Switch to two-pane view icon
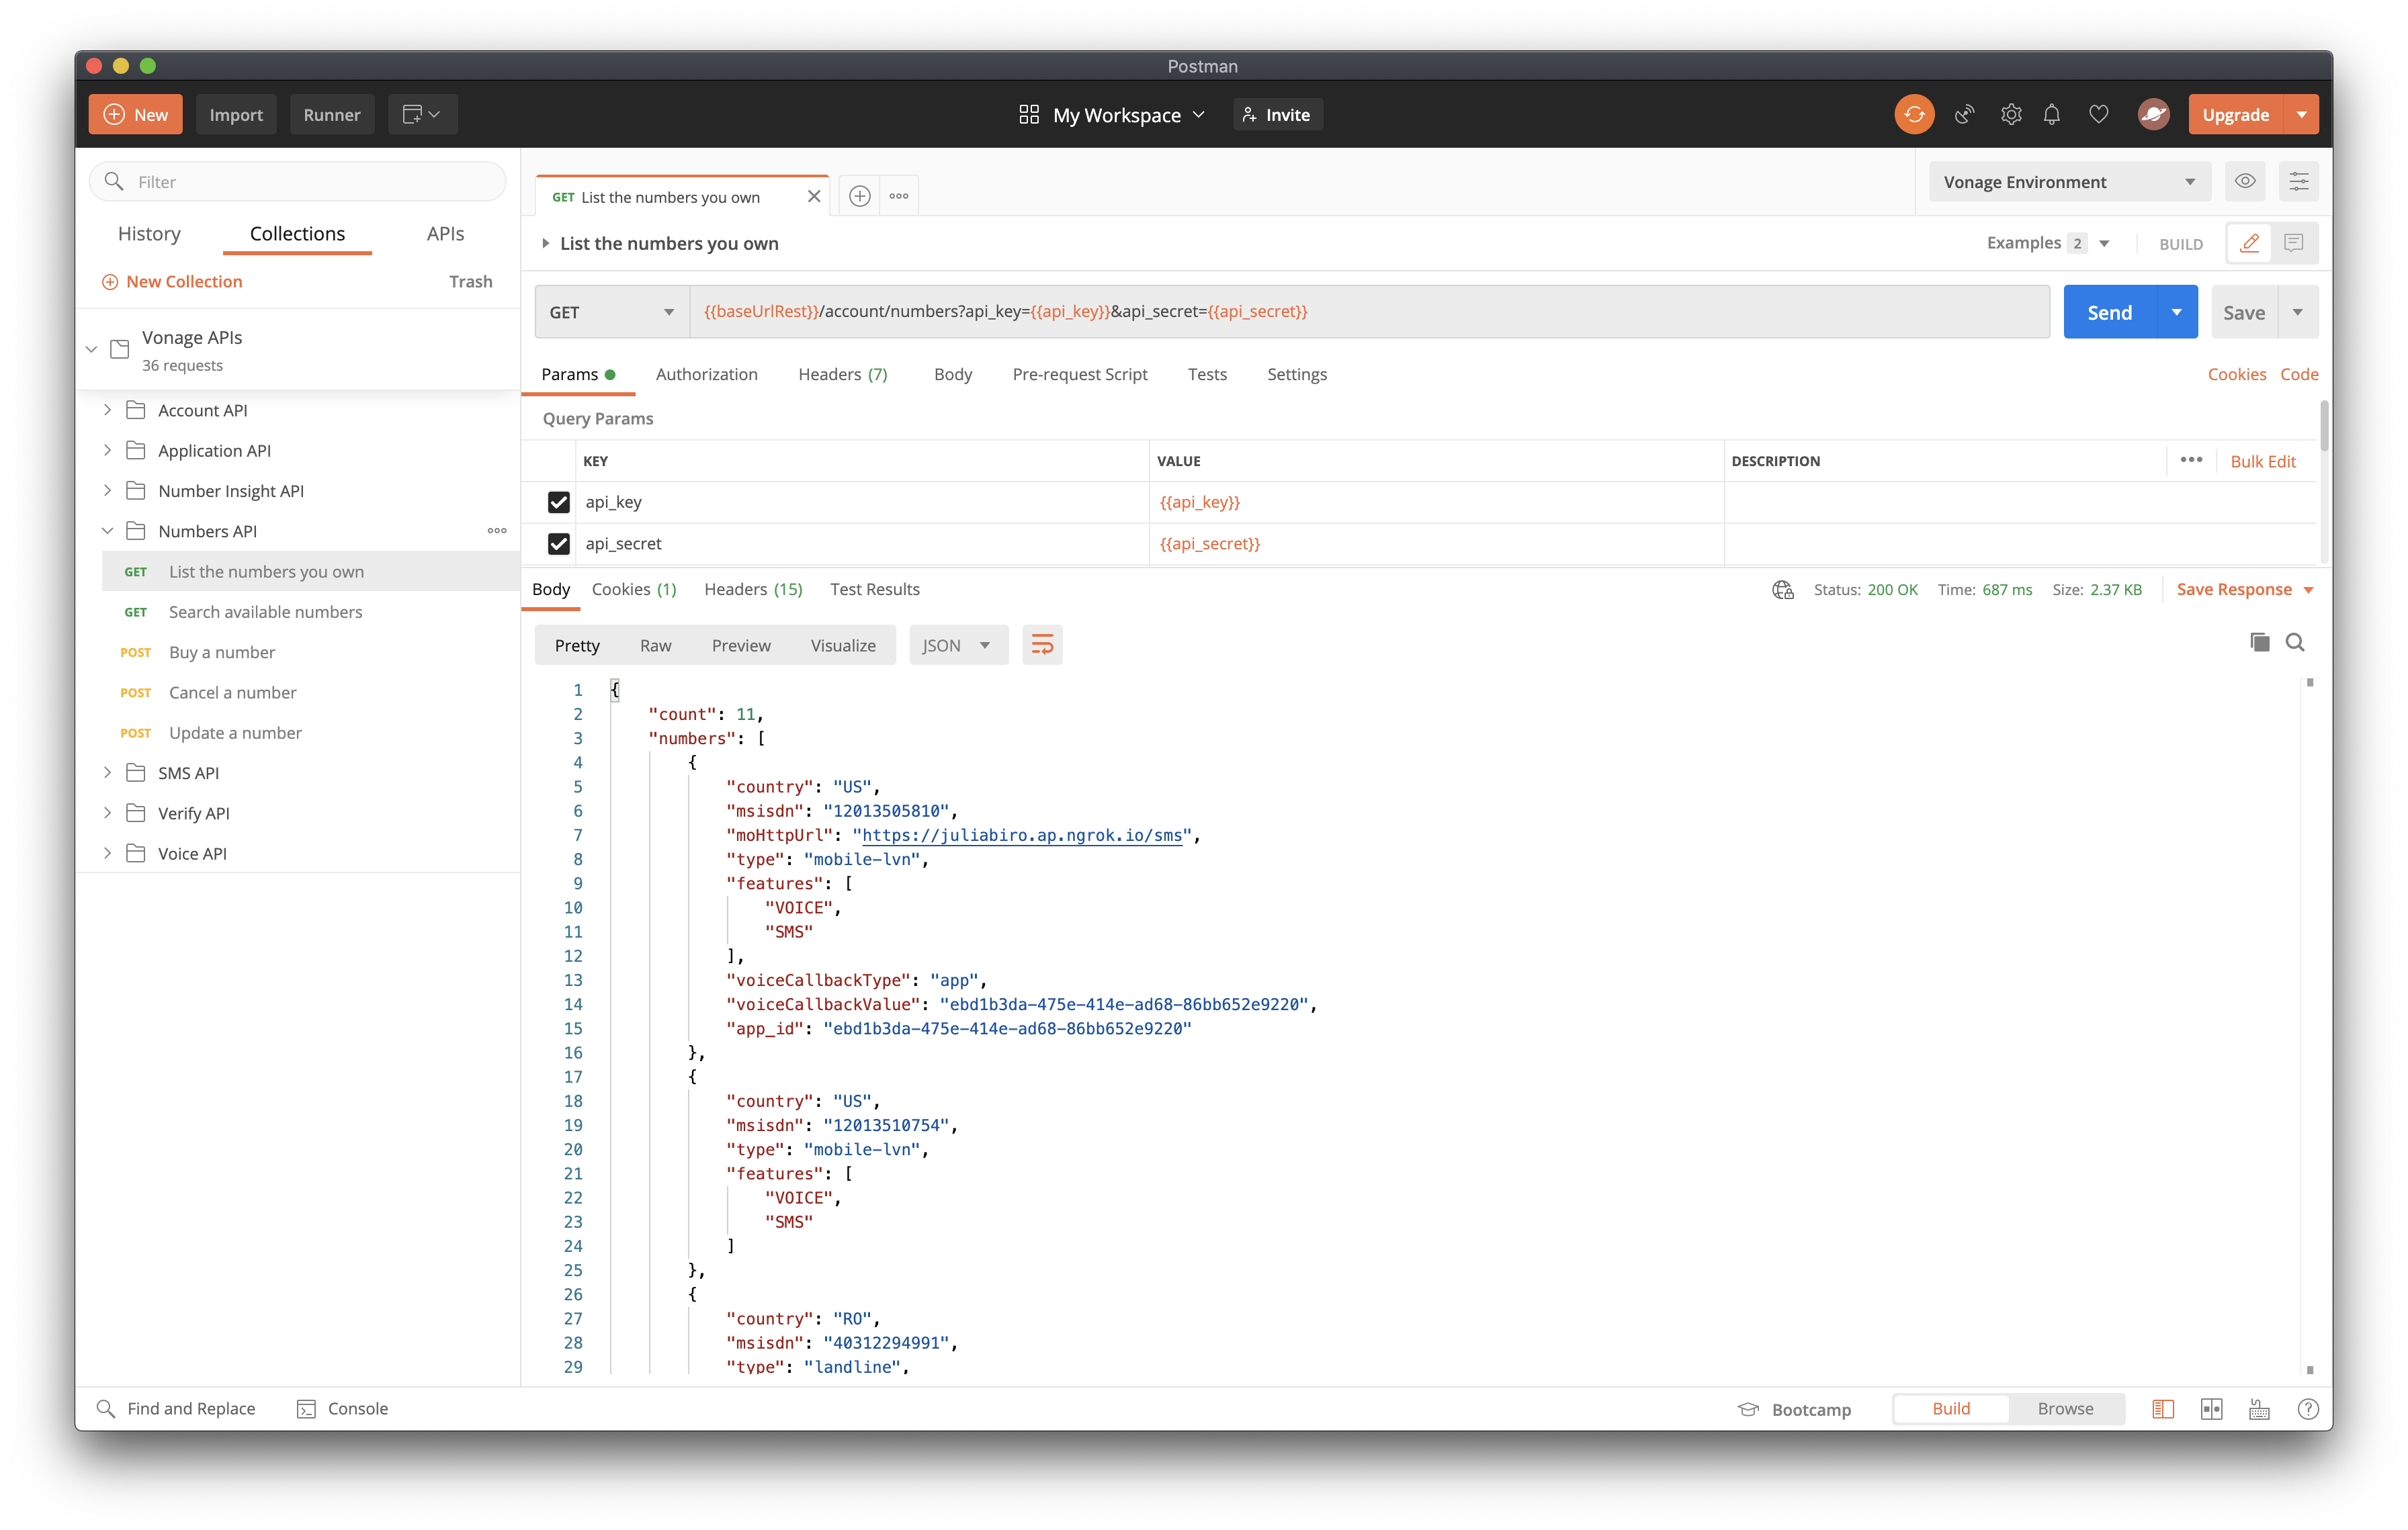This screenshot has height=1530, width=2408. (2211, 1409)
